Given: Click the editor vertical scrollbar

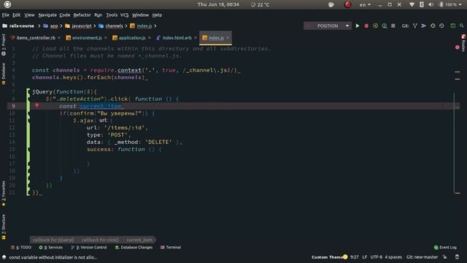Looking at the screenshot, I should (x=454, y=142).
